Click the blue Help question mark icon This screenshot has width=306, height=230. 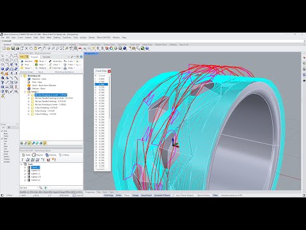pyautogui.click(x=147, y=49)
